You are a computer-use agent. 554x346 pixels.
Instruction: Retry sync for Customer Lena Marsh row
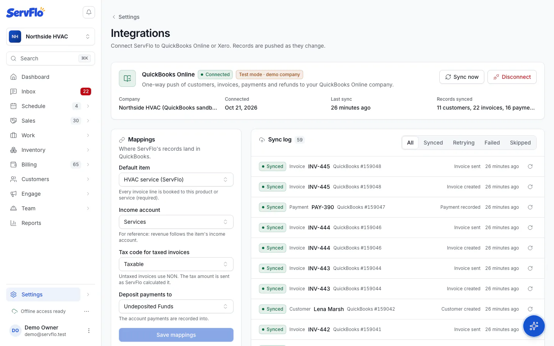530,309
